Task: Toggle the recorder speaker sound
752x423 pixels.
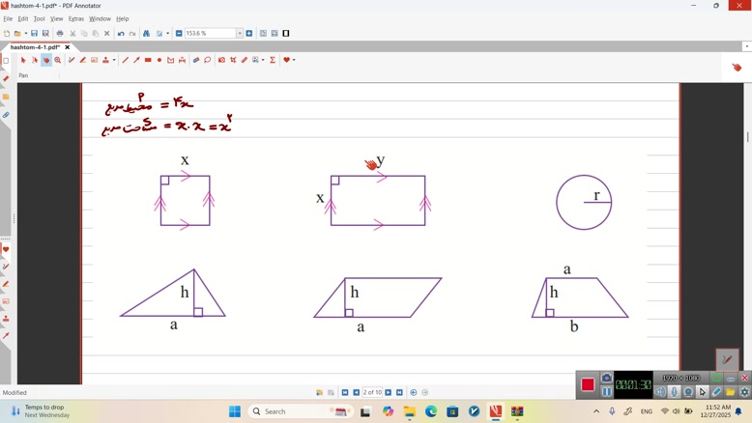Action: (x=660, y=392)
